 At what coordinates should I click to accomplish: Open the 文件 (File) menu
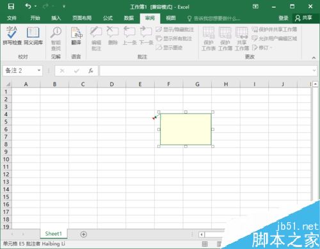click(x=12, y=18)
